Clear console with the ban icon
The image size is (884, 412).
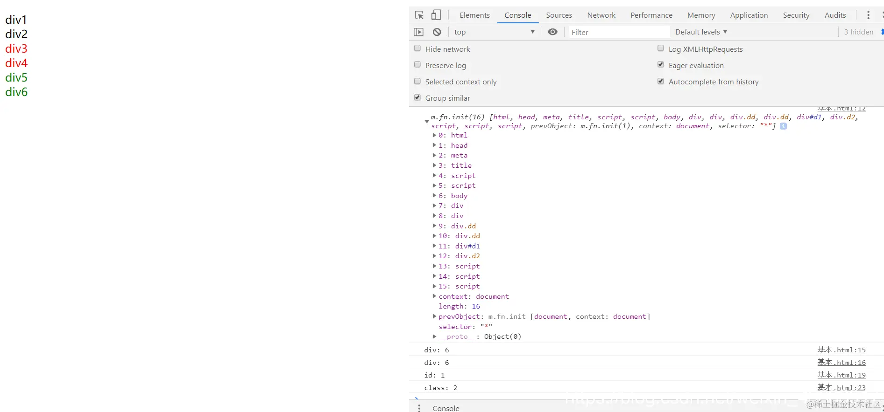click(437, 32)
